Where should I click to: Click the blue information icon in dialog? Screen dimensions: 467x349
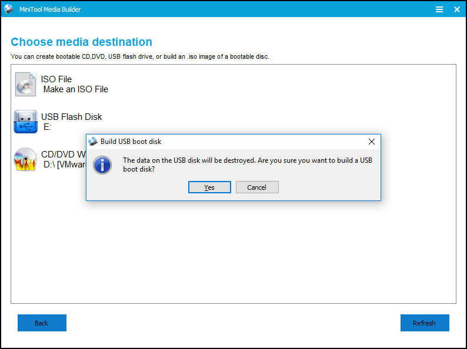pos(104,165)
